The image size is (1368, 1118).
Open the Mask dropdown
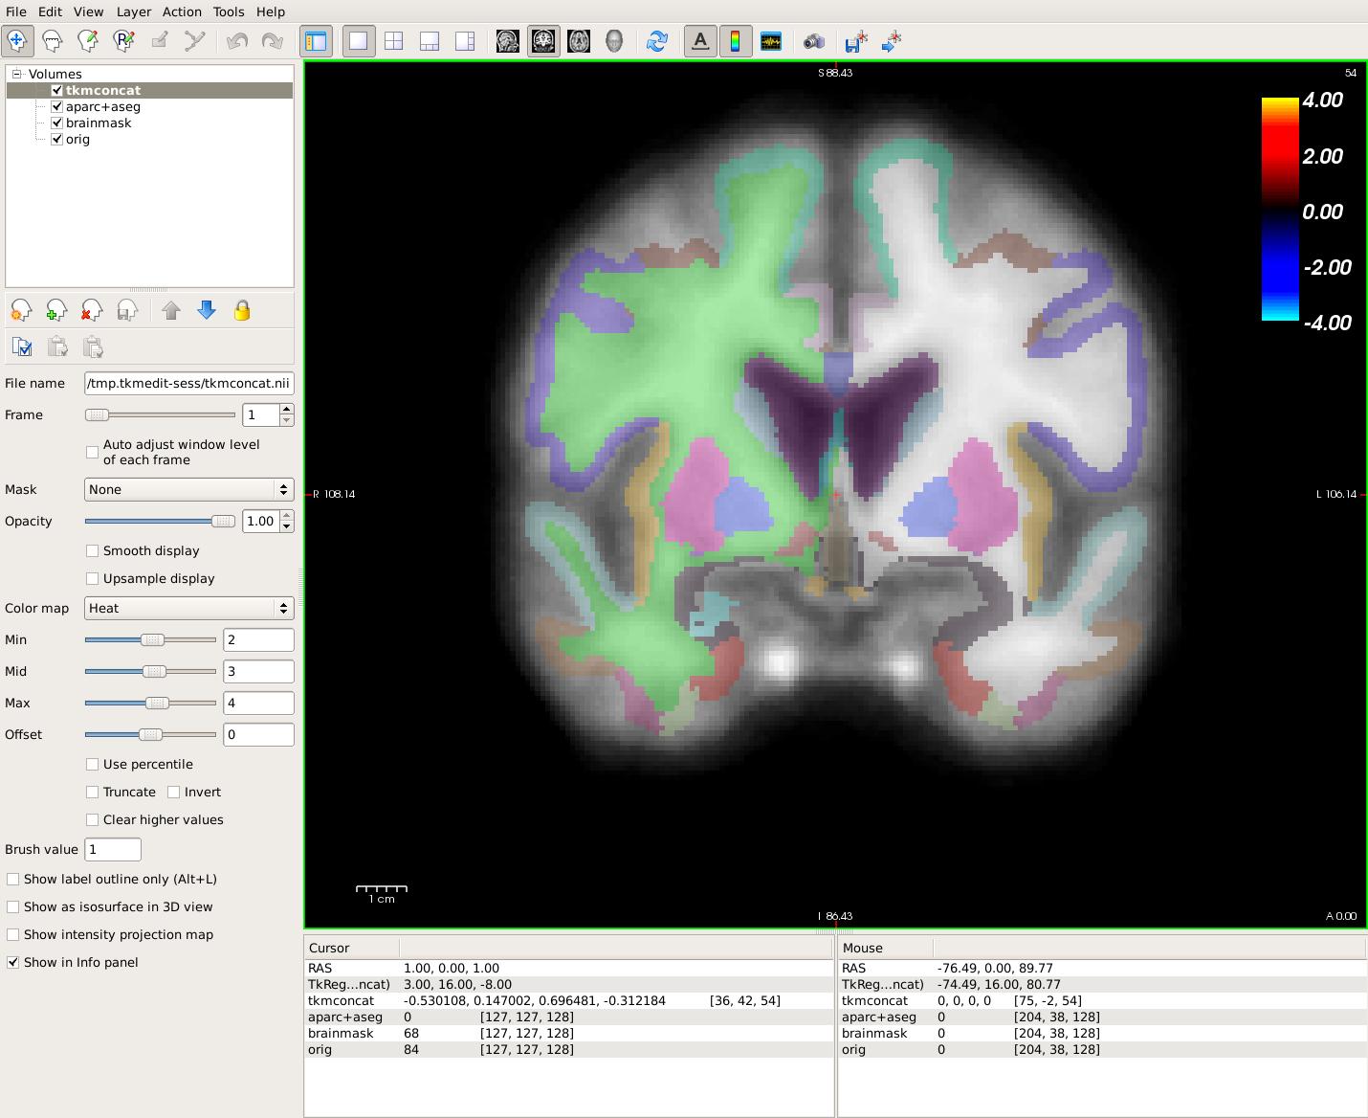tap(188, 489)
